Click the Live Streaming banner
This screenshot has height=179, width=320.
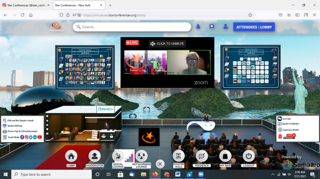click(287, 136)
